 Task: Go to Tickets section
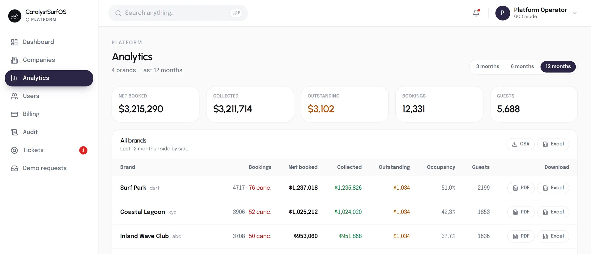[x=49, y=150]
